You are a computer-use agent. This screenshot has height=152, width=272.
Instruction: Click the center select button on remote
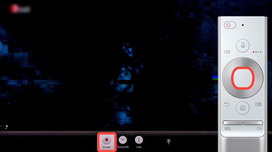pyautogui.click(x=243, y=78)
